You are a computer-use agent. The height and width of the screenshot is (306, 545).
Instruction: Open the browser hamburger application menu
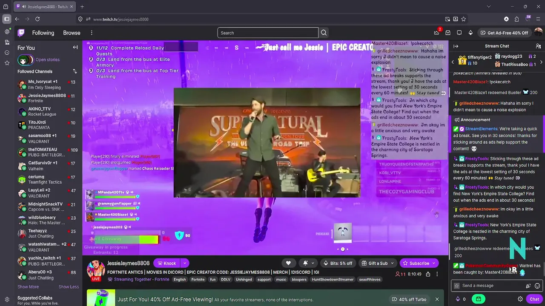538,19
